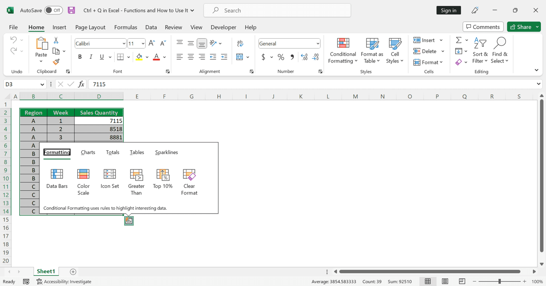Open the font size dropdown
This screenshot has width=546, height=286.
pos(142,43)
